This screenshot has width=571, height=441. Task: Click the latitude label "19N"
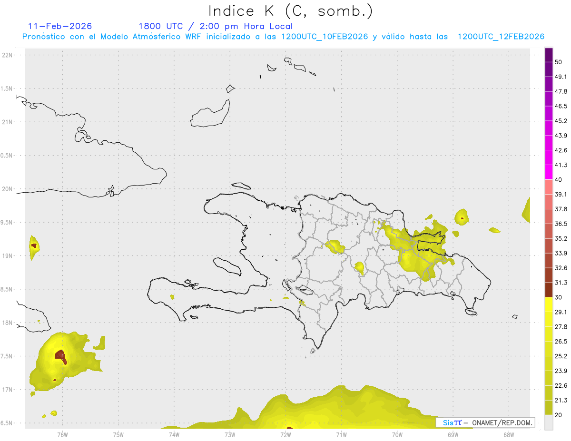8,256
